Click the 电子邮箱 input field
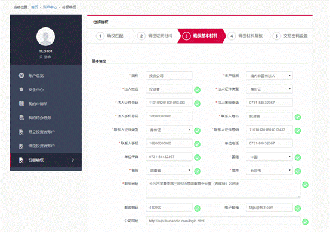Viewport: 330px width, 232px height. [269, 208]
